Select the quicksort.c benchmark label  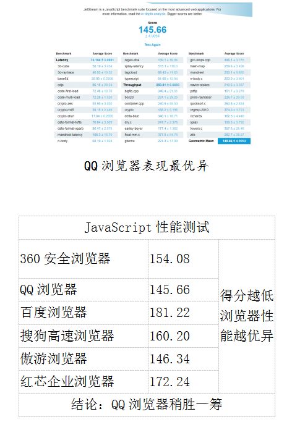(198, 104)
